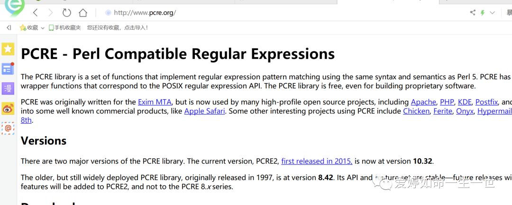Open the blue news feed sidebar icon
Screen dimensions: 512x205
pyautogui.click(x=8, y=69)
